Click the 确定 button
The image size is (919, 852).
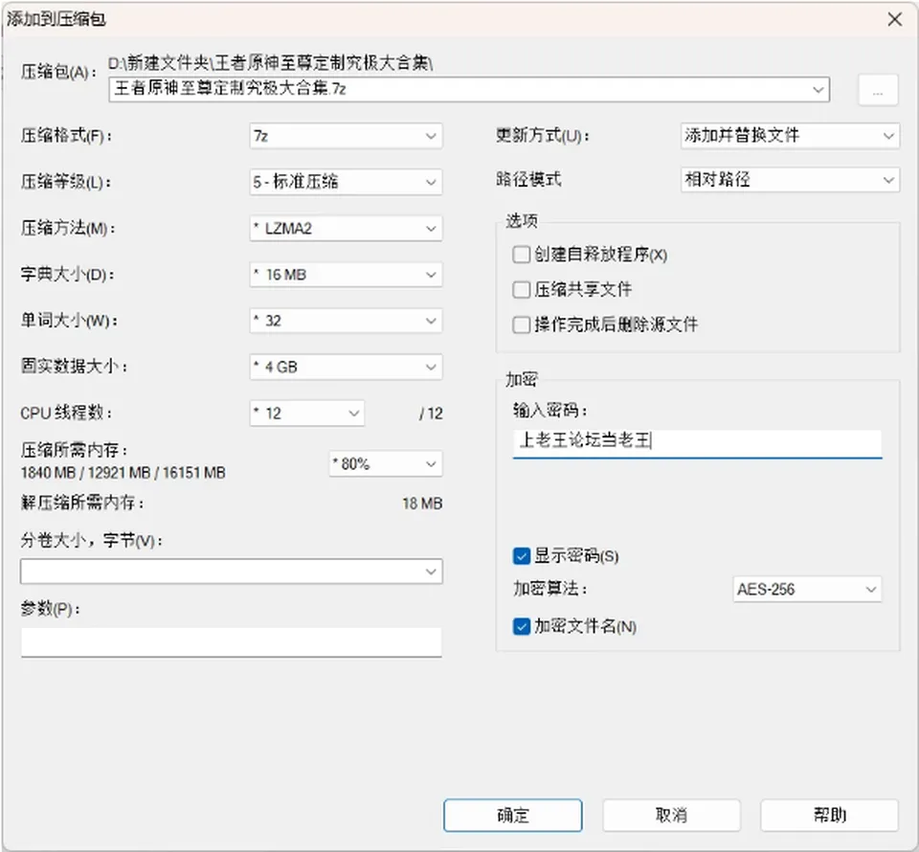point(513,815)
